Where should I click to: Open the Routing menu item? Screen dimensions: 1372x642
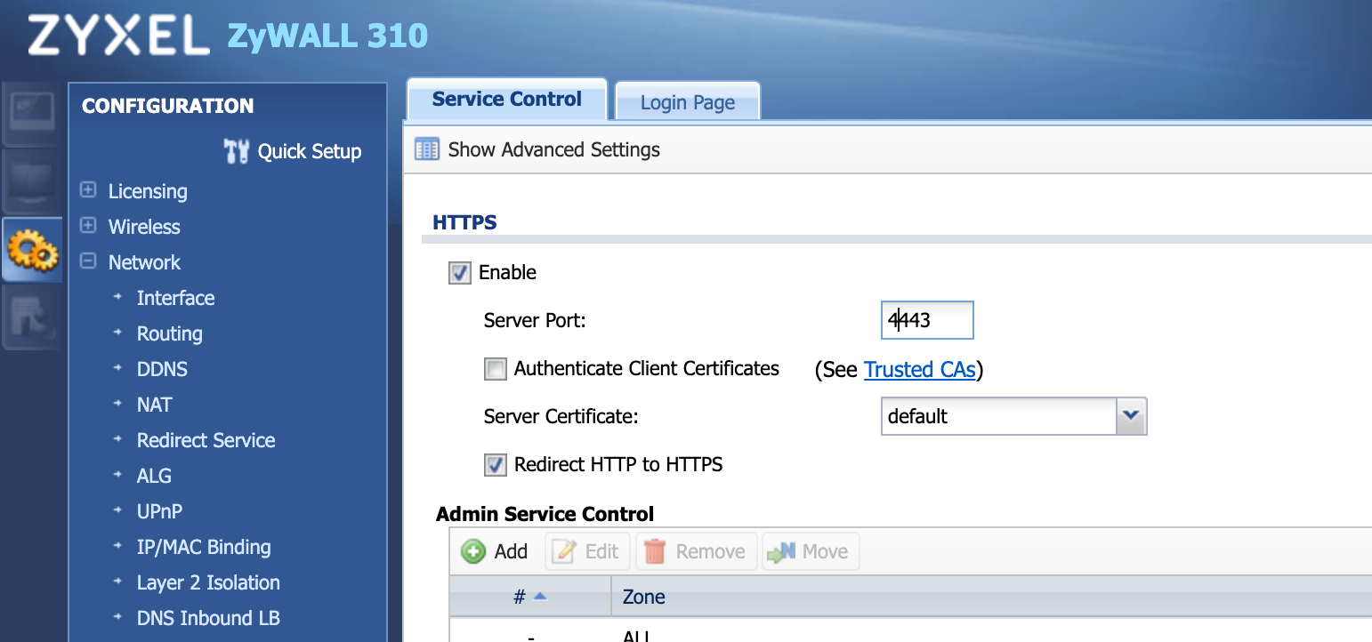point(169,333)
